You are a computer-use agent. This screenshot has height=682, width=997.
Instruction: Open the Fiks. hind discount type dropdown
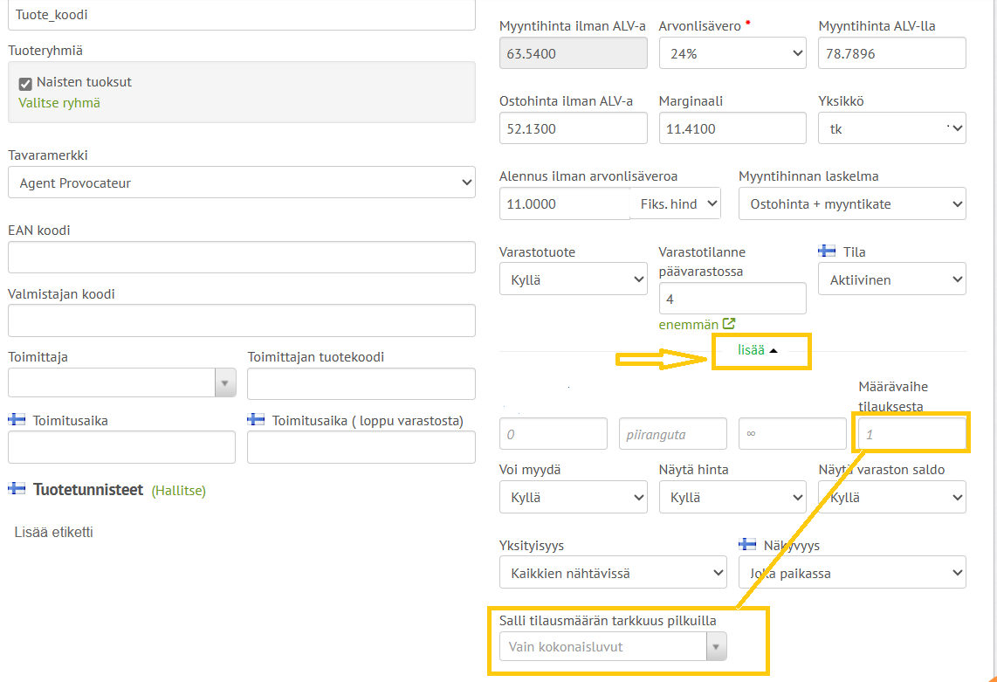(675, 203)
